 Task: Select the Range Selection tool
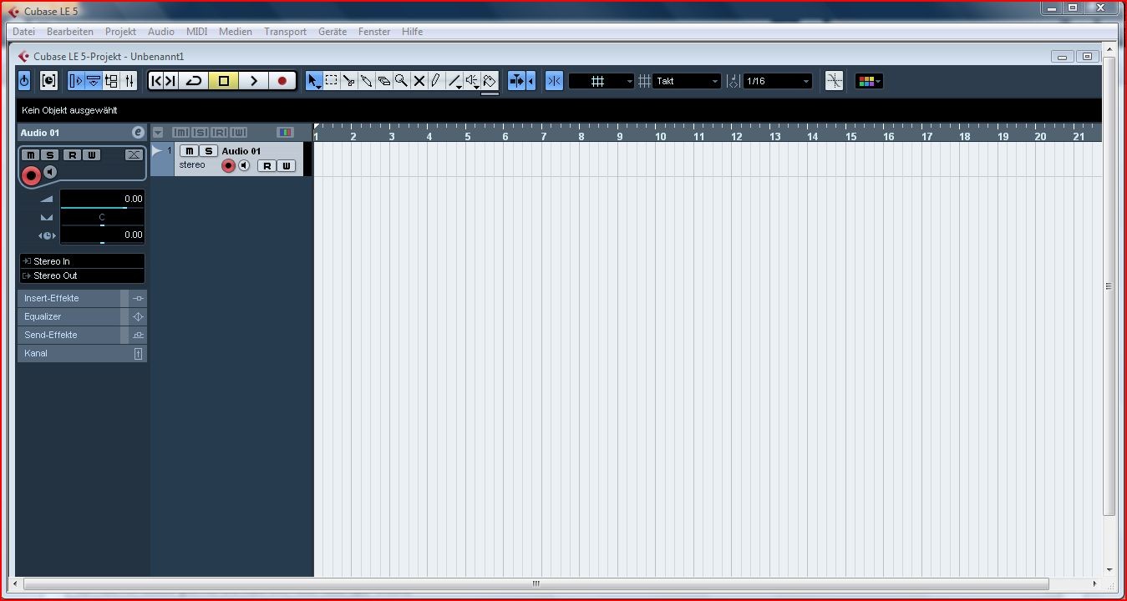click(x=332, y=81)
